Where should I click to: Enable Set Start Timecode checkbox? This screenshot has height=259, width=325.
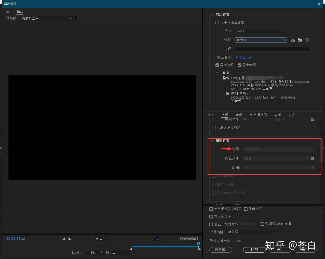point(211,224)
